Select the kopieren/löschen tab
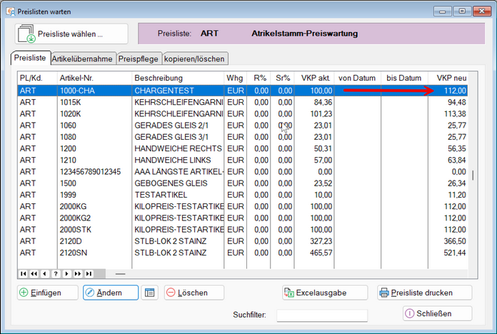 (x=195, y=58)
